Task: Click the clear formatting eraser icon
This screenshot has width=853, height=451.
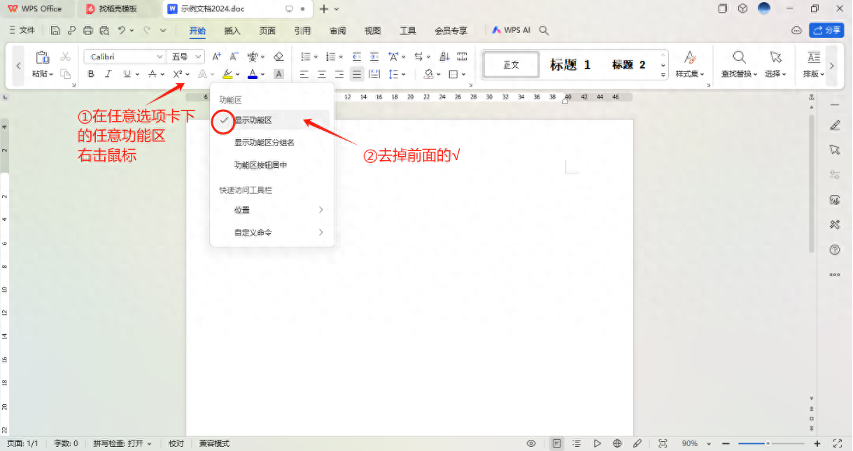Action: 279,57
